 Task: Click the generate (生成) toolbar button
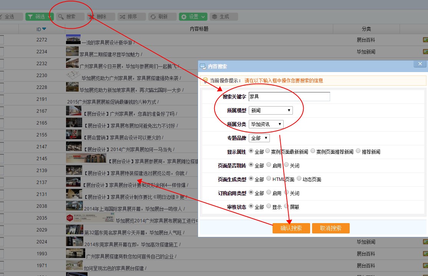[x=224, y=17]
